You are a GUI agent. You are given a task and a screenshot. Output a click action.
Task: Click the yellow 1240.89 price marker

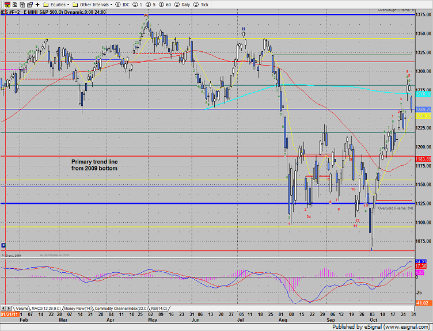(x=423, y=116)
